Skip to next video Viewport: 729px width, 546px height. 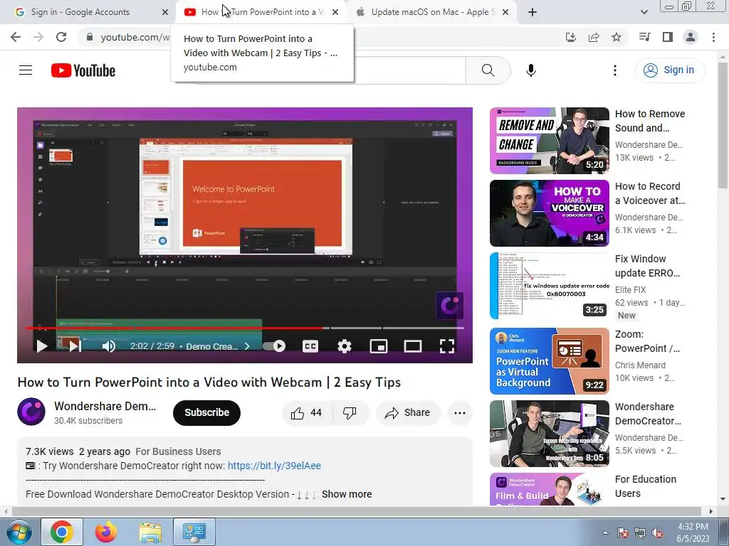click(75, 346)
